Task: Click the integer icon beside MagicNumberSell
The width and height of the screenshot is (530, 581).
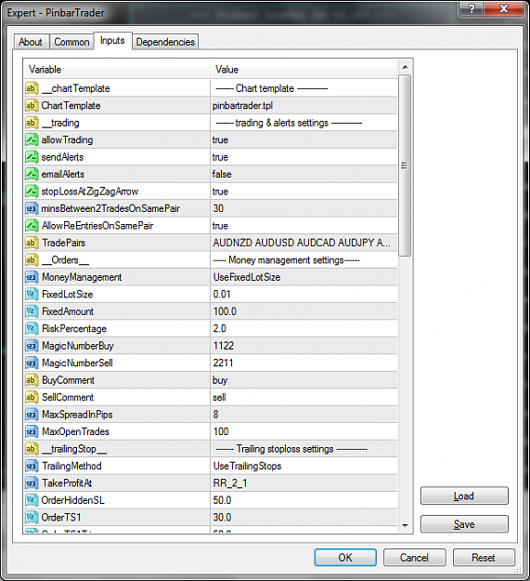Action: tap(32, 363)
